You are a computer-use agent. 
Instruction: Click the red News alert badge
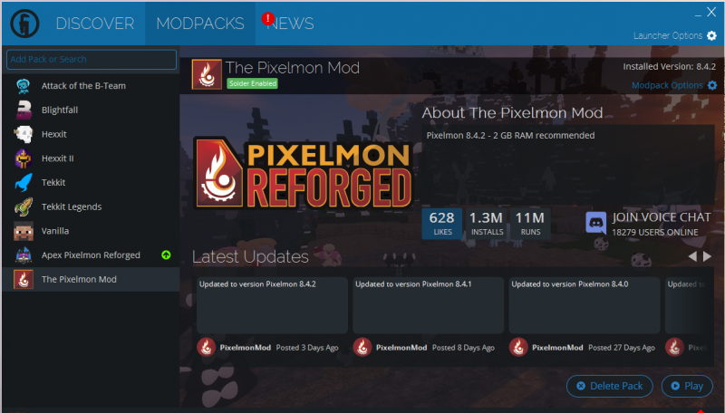[x=267, y=18]
